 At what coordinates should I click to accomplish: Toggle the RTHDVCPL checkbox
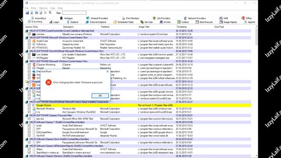coord(29,48)
